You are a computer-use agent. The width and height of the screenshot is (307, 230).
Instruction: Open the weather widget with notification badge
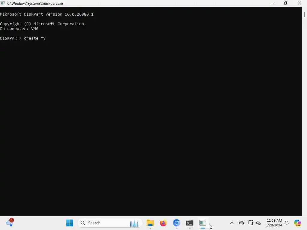pos(10,223)
